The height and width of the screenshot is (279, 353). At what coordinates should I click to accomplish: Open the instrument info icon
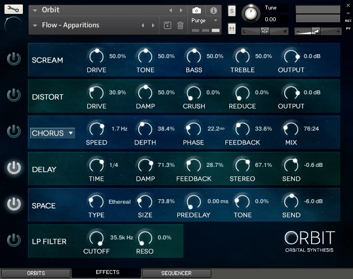click(x=213, y=11)
